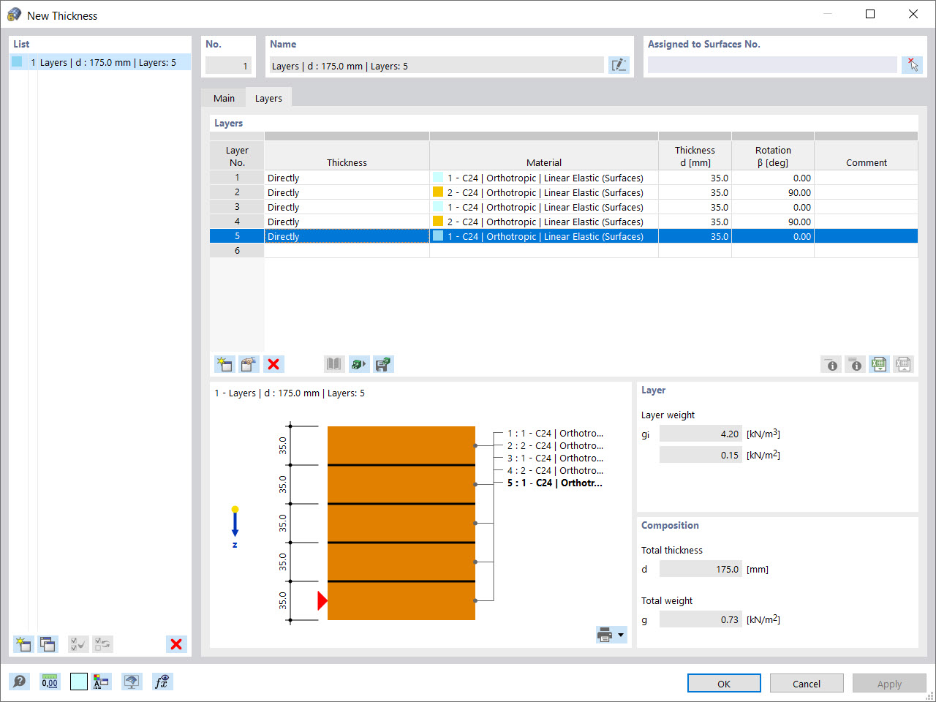936x702 pixels.
Task: Click the edit name icon beside Name field
Action: click(619, 65)
